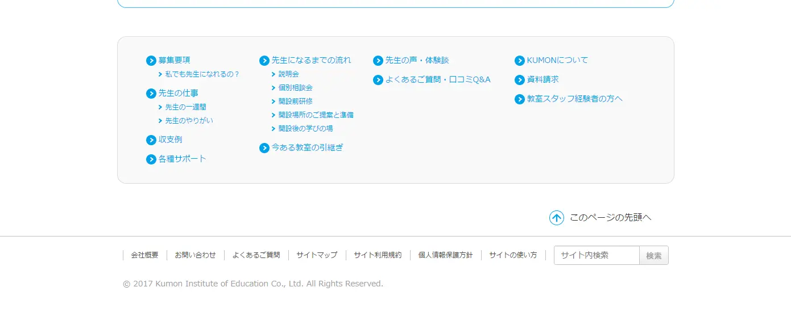Open よくあるご質問・口コミQ&A link
This screenshot has height=325, width=791.
[x=438, y=79]
